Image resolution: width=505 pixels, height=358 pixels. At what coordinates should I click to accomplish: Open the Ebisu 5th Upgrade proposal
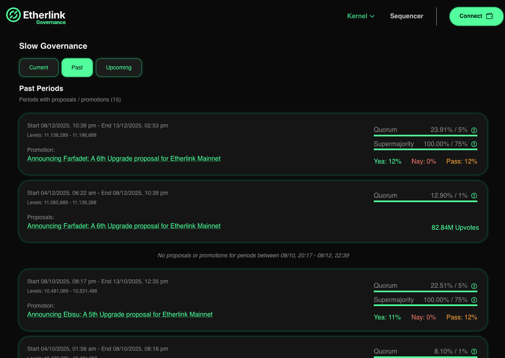[x=120, y=314]
